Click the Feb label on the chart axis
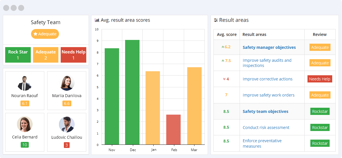Viewport: 342px width, 158px height. click(x=173, y=150)
